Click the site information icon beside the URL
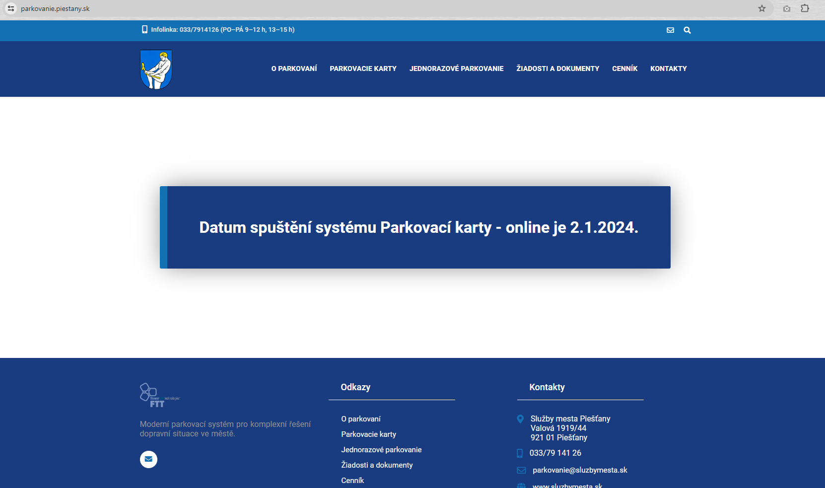 coord(11,8)
